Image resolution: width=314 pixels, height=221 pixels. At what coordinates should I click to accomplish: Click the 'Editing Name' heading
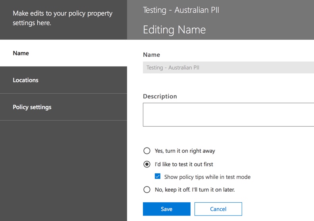(x=174, y=30)
